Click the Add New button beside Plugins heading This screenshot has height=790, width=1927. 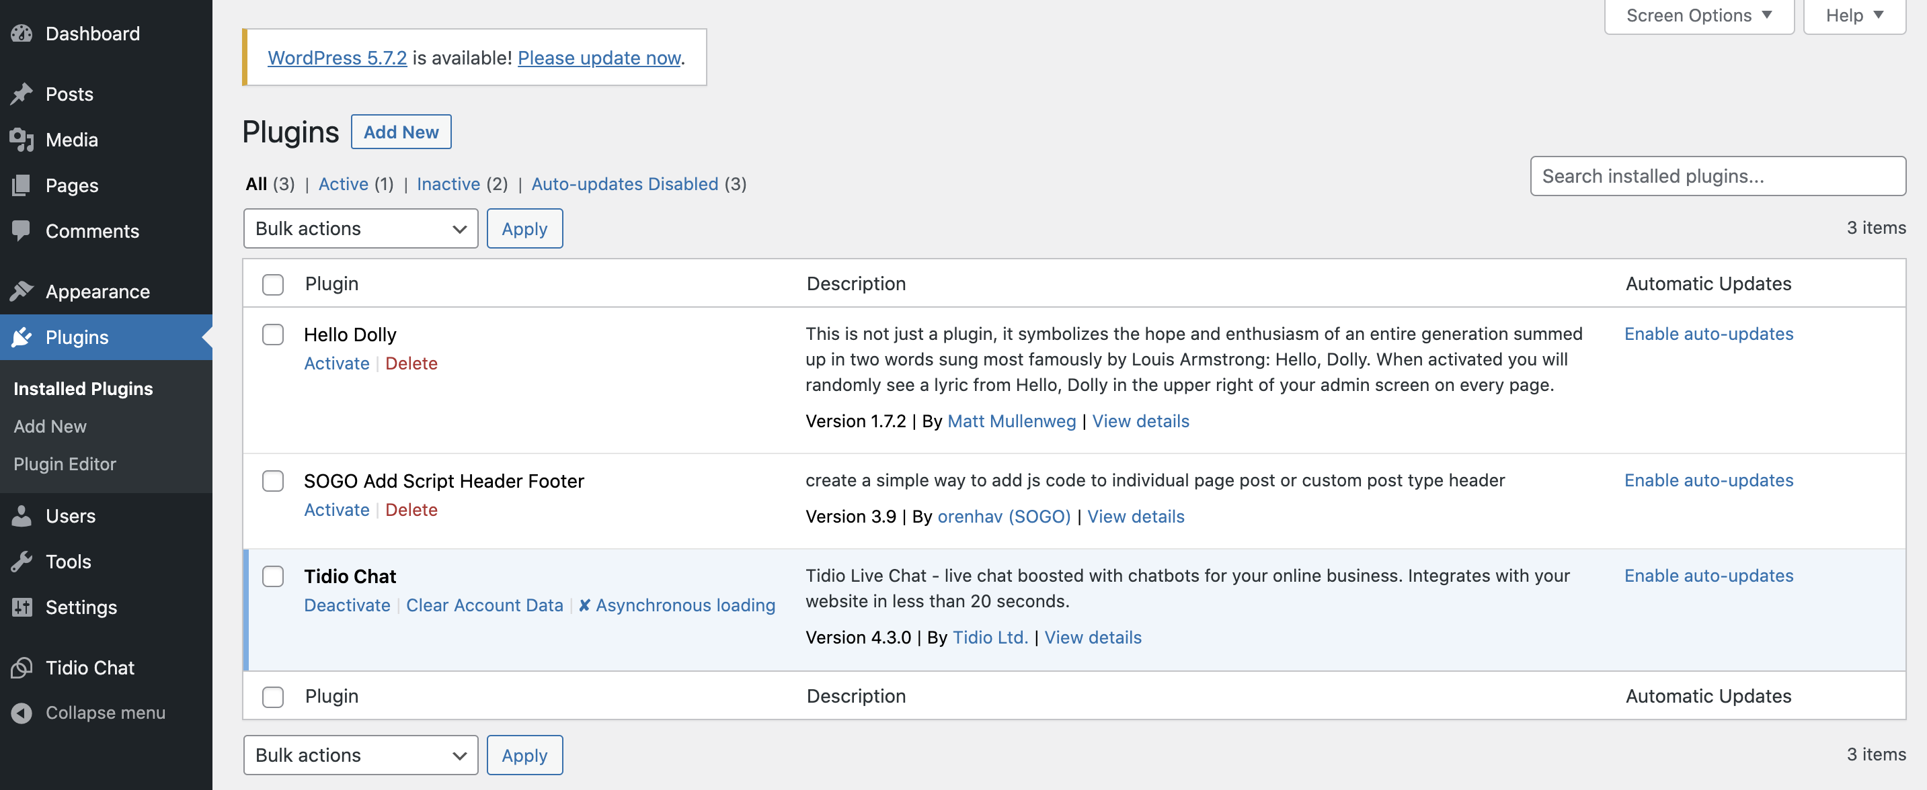401,132
